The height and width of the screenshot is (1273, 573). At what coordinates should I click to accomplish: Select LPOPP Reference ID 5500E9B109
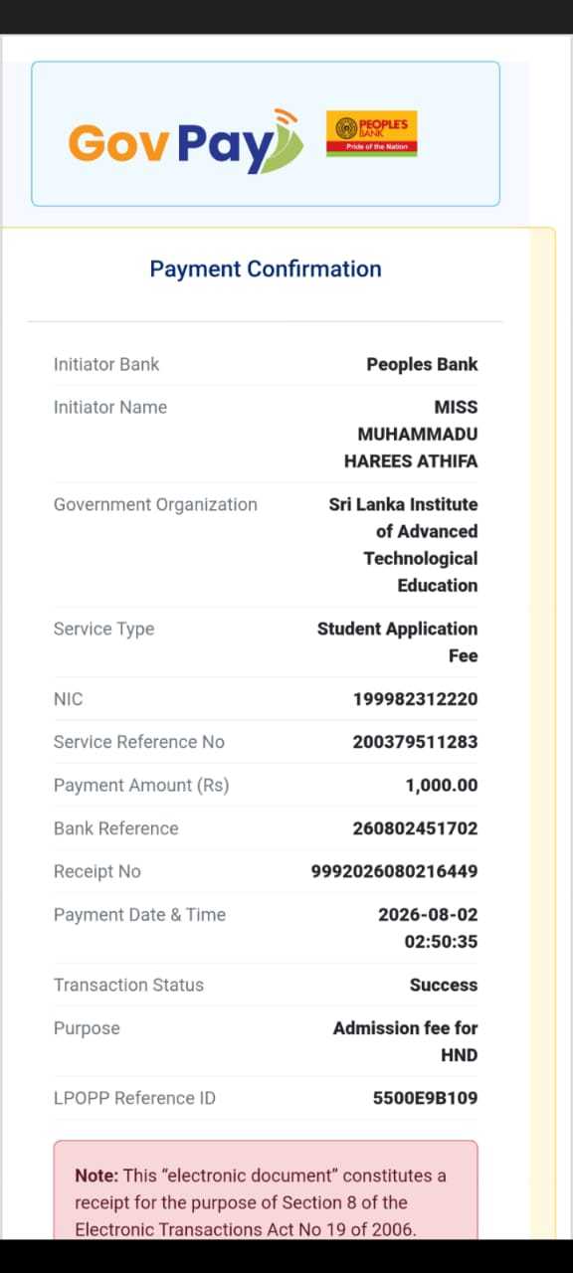tap(425, 1098)
